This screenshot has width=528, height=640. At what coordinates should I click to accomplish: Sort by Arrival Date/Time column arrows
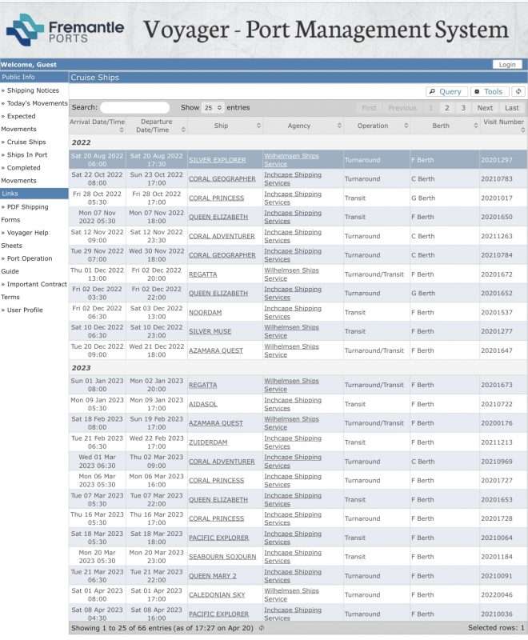(x=121, y=130)
